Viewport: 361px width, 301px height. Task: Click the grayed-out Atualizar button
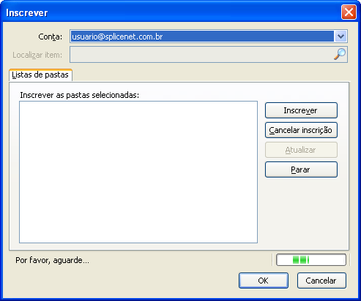301,150
